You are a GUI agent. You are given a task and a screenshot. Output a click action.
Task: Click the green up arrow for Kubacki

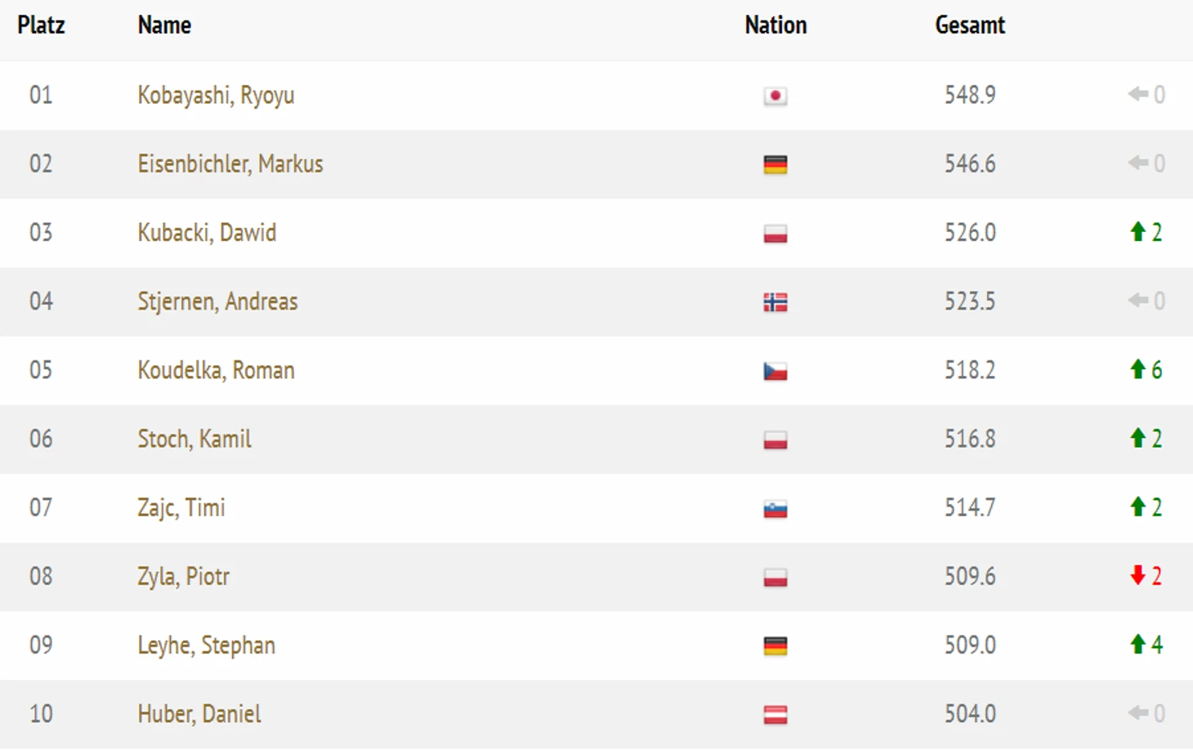(1137, 232)
